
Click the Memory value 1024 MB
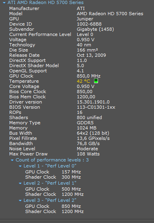tap(87, 128)
